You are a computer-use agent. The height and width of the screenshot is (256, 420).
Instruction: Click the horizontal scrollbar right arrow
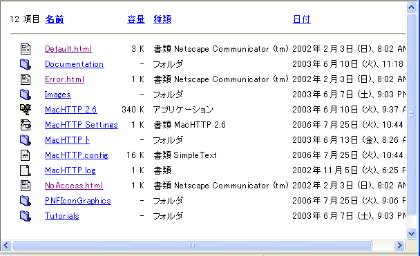point(399,245)
